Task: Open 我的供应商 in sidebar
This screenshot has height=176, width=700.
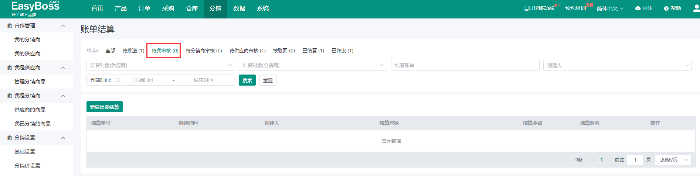Action: (27, 54)
